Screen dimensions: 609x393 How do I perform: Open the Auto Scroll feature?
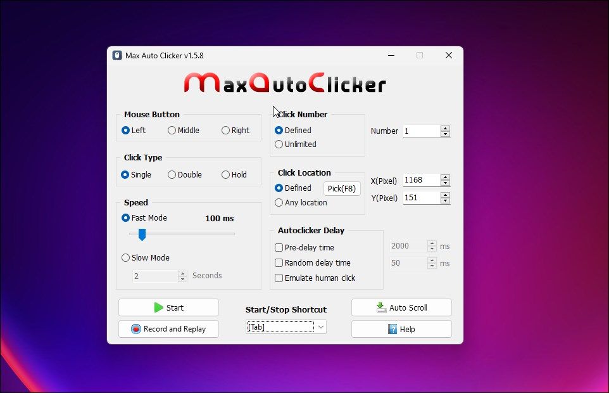click(x=401, y=307)
